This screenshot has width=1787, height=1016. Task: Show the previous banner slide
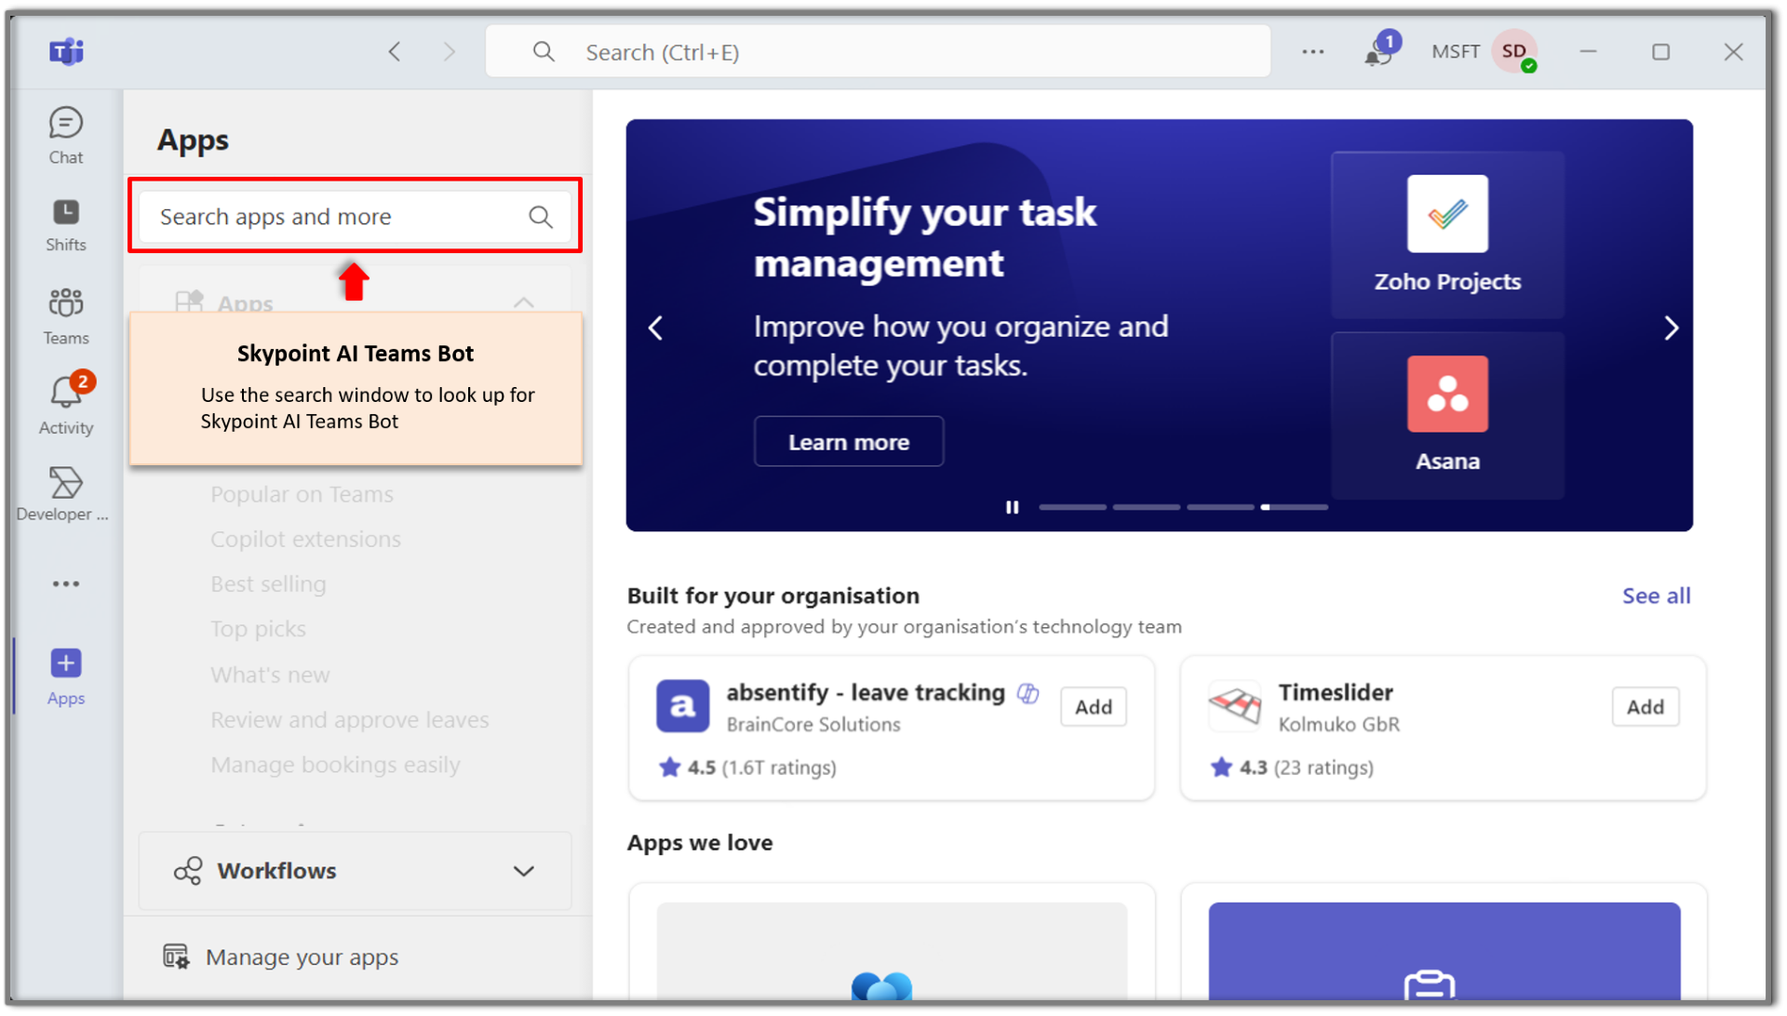(x=655, y=328)
